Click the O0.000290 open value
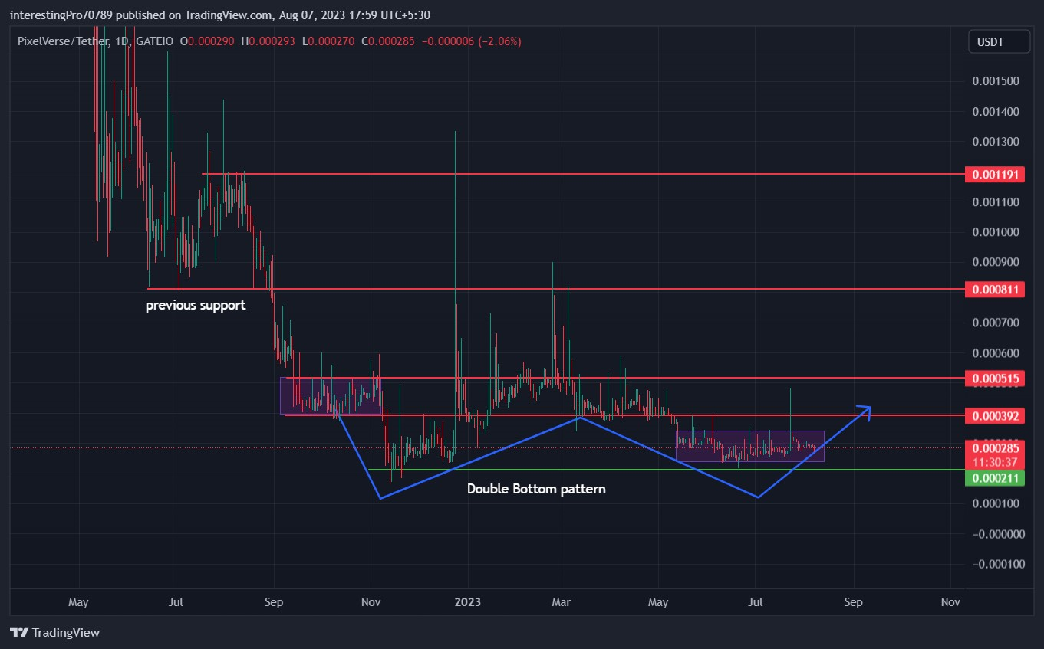 pos(207,41)
